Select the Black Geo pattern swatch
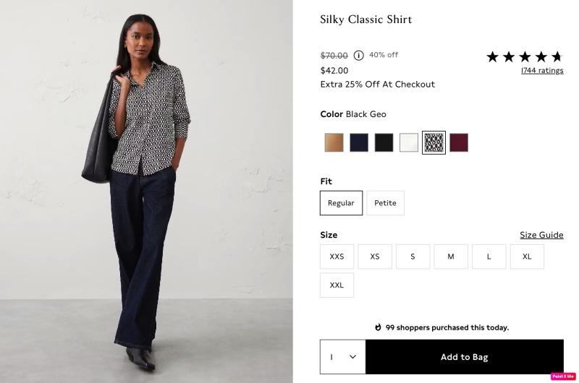This screenshot has width=579, height=383. tap(434, 142)
